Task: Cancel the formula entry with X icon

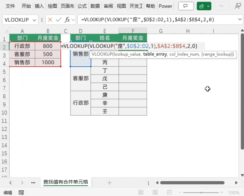Action: coord(50,20)
